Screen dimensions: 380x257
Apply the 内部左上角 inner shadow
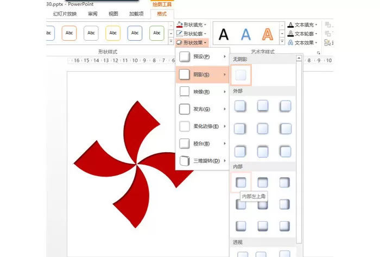pos(241,183)
